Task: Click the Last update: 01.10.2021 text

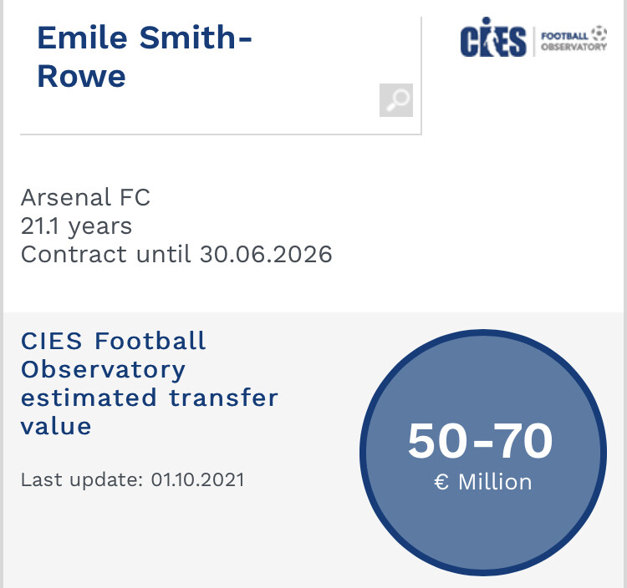Action: pyautogui.click(x=132, y=479)
